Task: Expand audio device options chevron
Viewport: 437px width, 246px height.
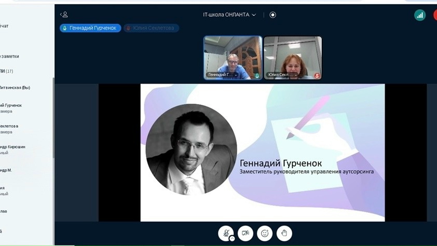Action: (232, 239)
